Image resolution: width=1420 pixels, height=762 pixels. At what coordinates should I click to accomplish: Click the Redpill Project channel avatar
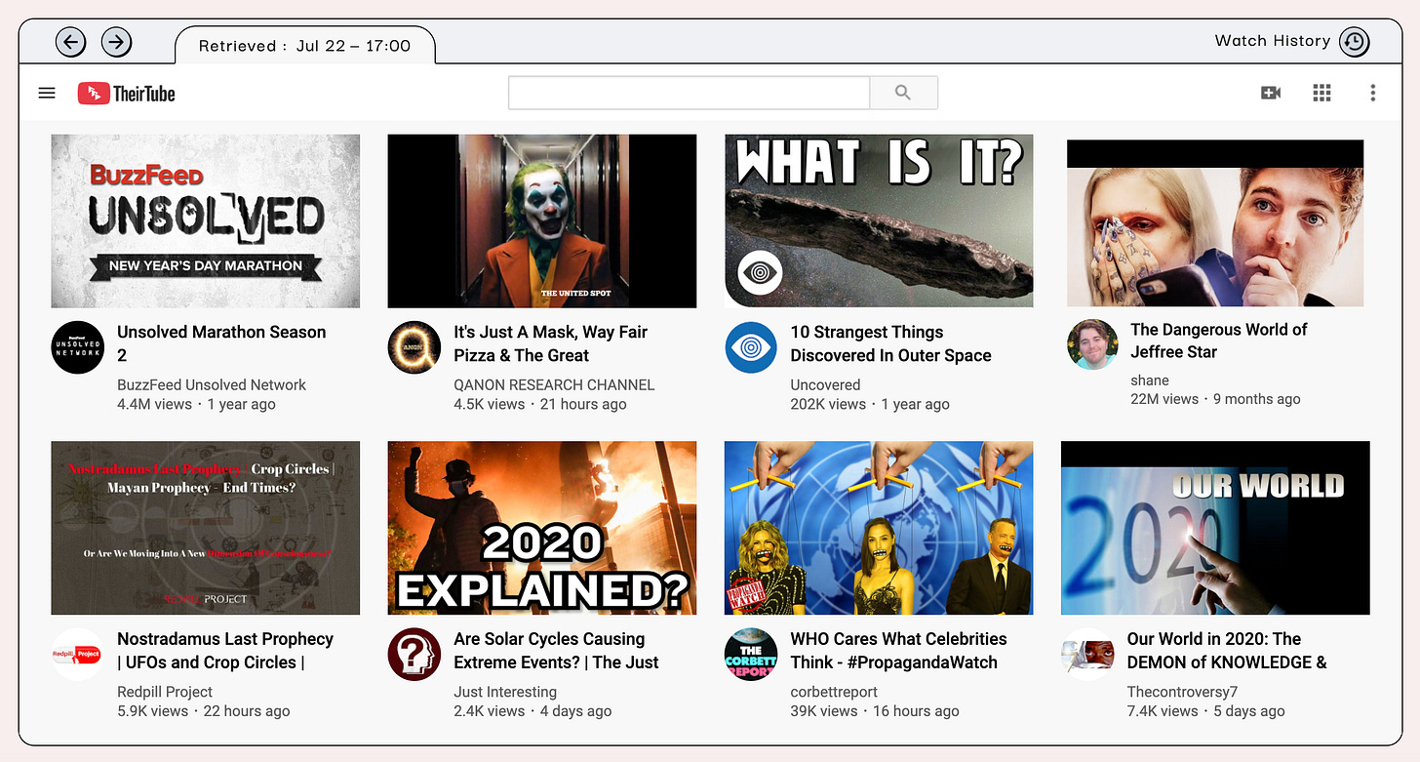(x=77, y=654)
